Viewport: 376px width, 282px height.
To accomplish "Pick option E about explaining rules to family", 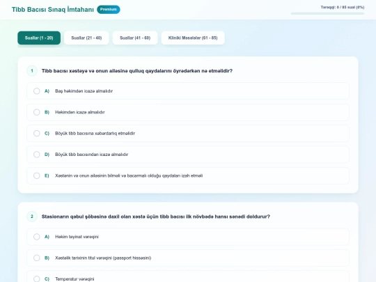I will click(x=188, y=175).
